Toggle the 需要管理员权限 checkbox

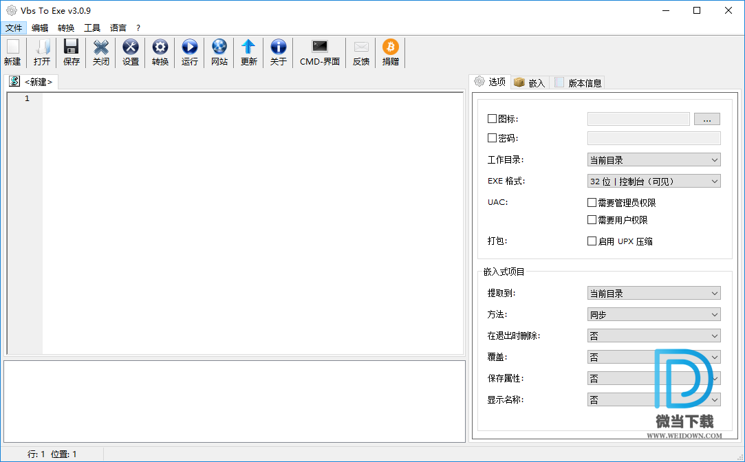coord(592,203)
